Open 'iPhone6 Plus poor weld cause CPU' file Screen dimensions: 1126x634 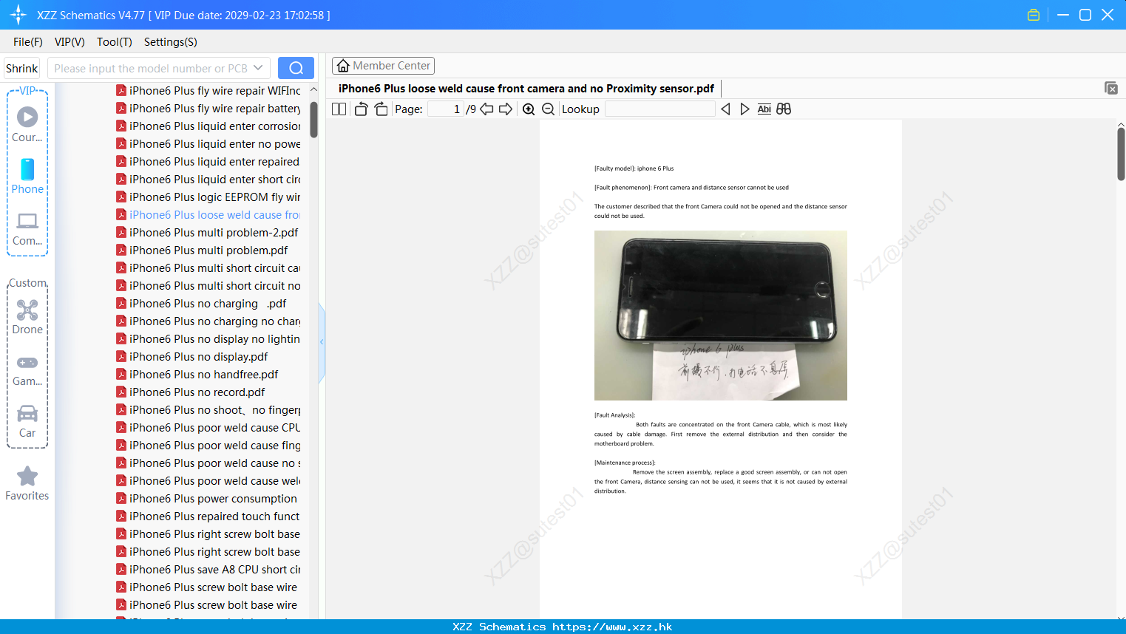(x=208, y=428)
